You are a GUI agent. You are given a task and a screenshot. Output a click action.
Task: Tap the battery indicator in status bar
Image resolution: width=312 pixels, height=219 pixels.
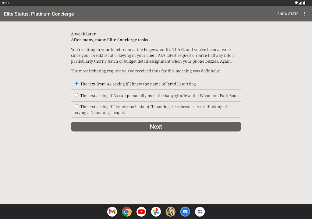pos(304,3)
